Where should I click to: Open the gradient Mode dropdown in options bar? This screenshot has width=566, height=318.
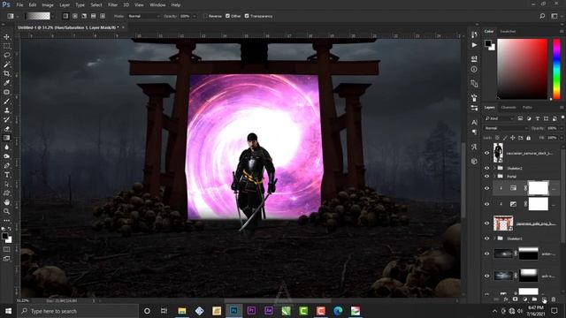click(x=143, y=16)
